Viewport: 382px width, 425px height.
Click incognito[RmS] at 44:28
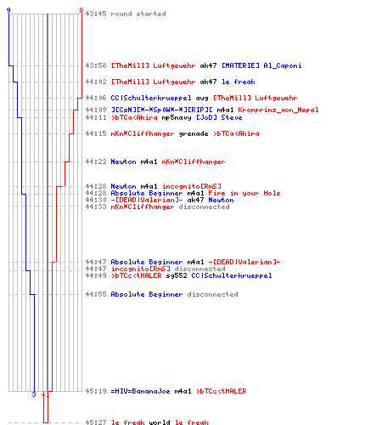(191, 186)
